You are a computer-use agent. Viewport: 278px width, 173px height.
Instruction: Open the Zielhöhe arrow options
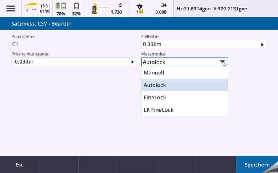coord(262,45)
